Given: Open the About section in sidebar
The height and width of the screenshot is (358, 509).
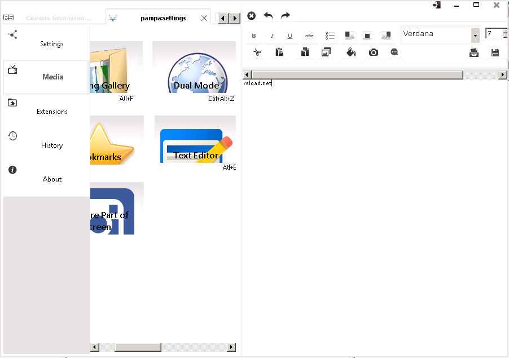Looking at the screenshot, I should 47,179.
